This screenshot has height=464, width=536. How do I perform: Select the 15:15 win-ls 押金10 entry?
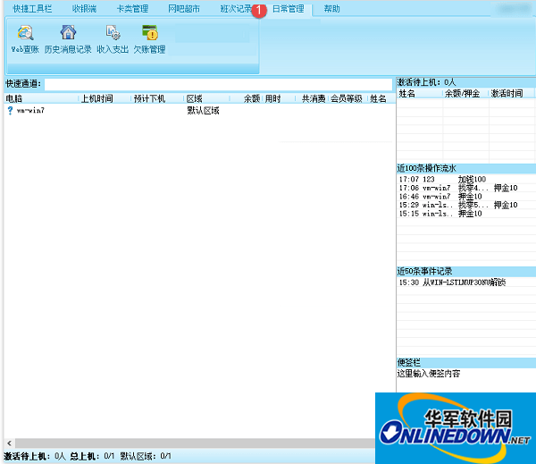[466, 213]
